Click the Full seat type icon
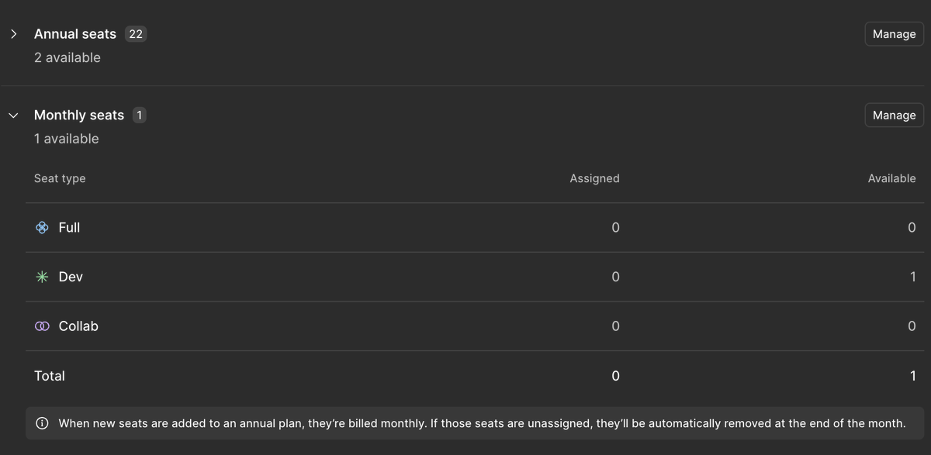This screenshot has width=931, height=455. (43, 227)
